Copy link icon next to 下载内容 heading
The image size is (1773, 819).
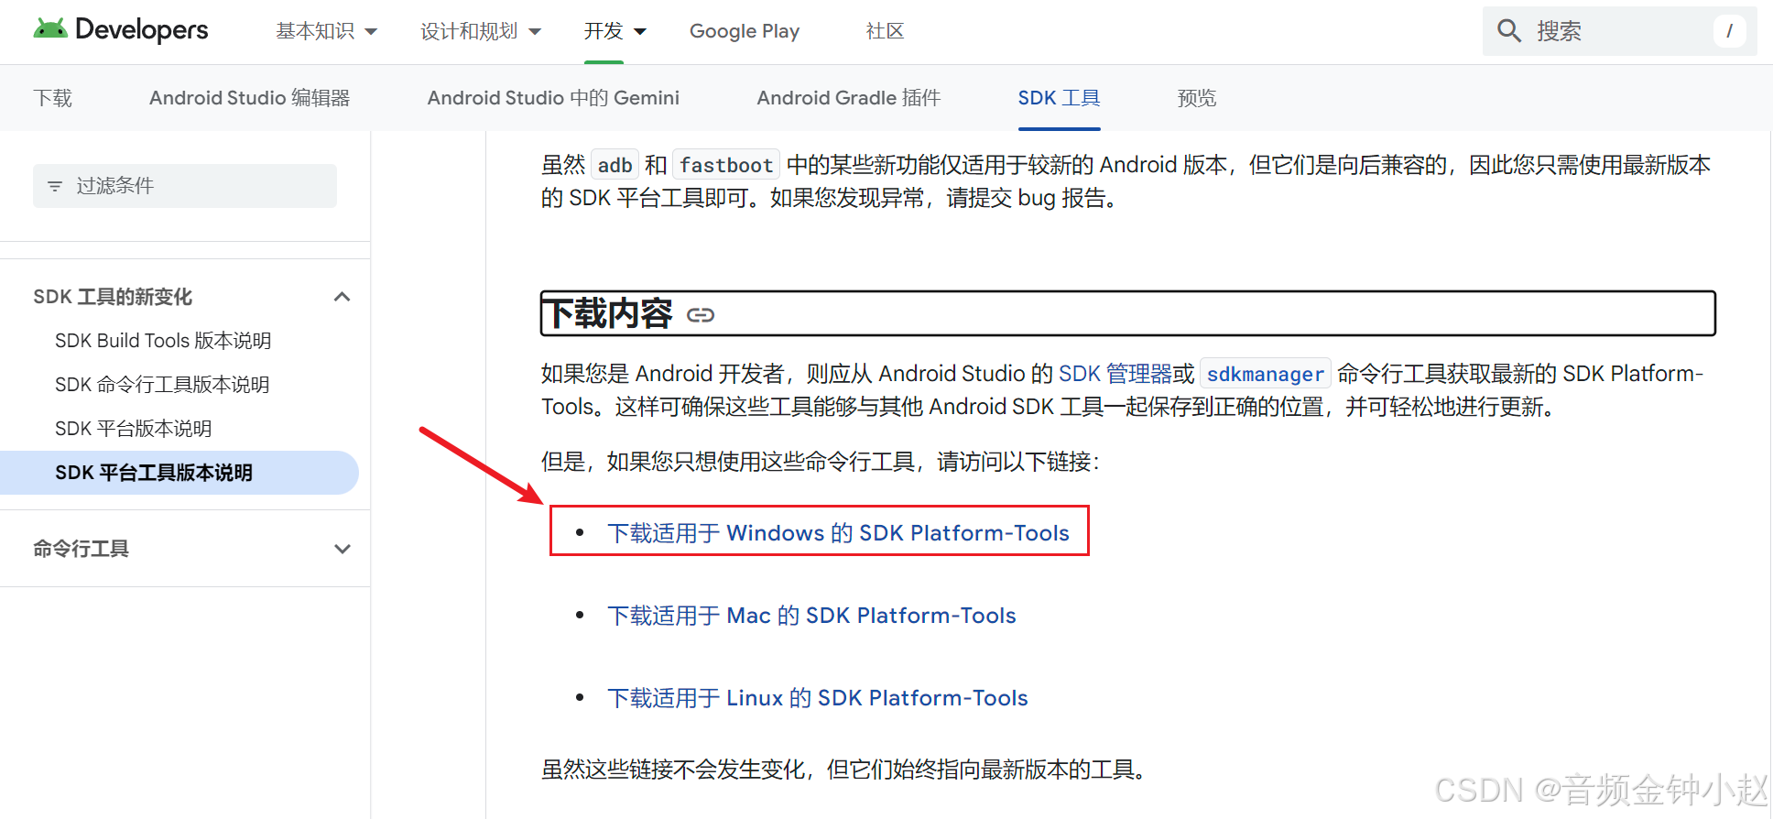pos(701,315)
